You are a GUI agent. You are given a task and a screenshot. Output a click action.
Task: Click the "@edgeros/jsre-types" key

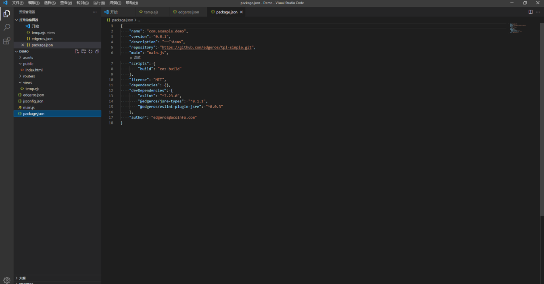161,101
